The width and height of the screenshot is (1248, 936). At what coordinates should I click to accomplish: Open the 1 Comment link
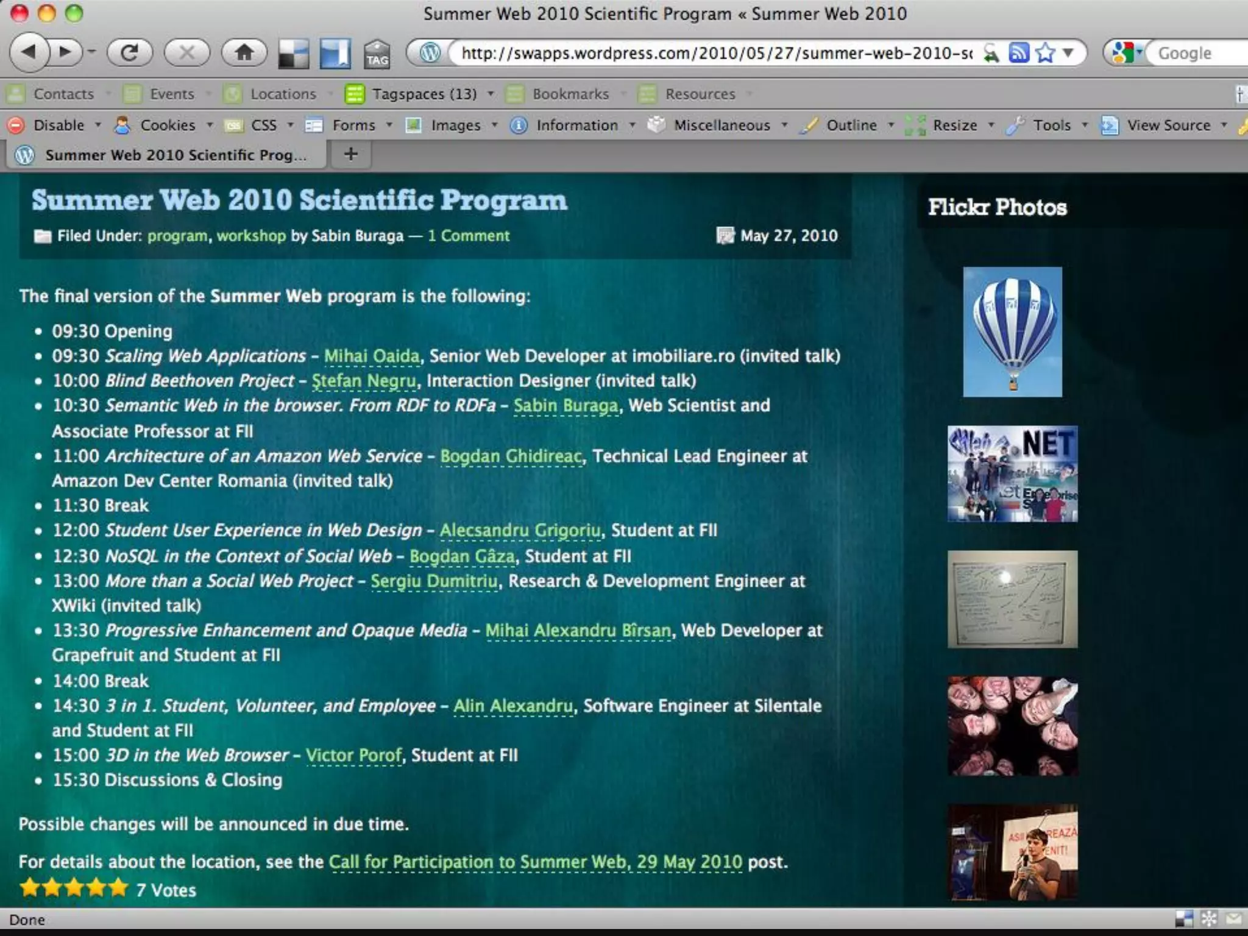point(468,236)
